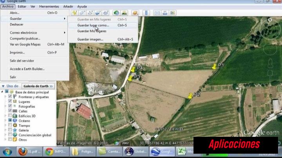Open the Herramientas menu
This screenshot has width=282, height=158.
[x=49, y=7]
